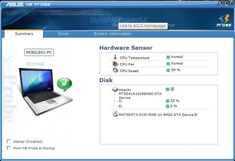Open the System Information tab
This screenshot has width=235, height=161.
pyautogui.click(x=113, y=34)
